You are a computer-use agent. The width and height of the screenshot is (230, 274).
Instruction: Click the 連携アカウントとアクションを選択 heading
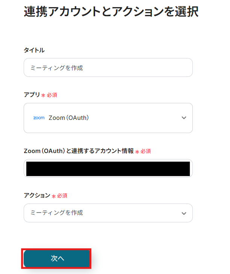point(111,12)
